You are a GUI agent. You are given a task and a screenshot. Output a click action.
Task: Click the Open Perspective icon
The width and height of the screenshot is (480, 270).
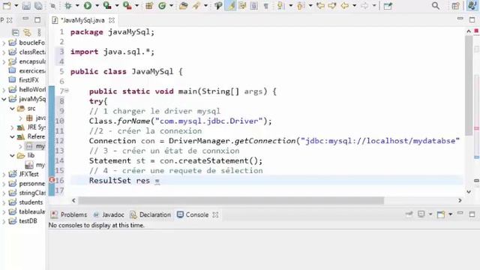click(455, 6)
